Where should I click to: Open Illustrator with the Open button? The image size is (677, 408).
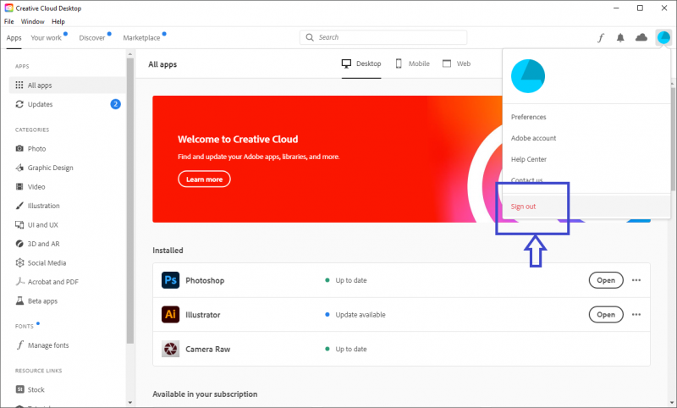tap(606, 314)
